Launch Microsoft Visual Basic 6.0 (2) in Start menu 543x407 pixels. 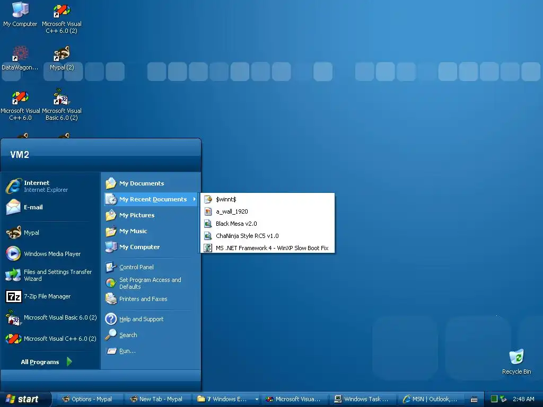click(50, 317)
